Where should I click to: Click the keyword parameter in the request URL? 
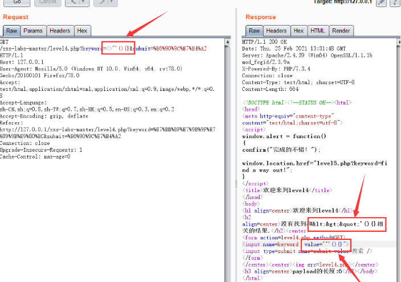click(x=92, y=48)
